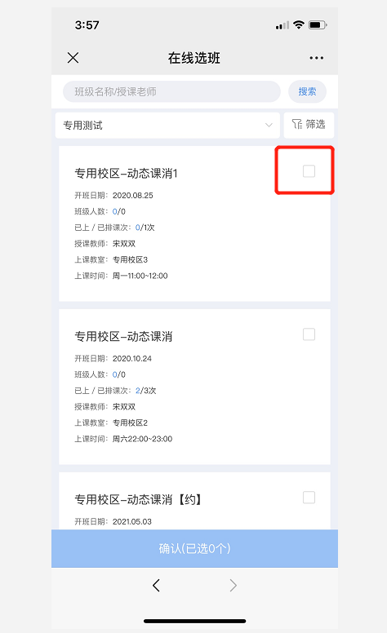Viewport: 387px width, 633px height.
Task: Tap the battery icon in the status bar
Action: [x=318, y=25]
